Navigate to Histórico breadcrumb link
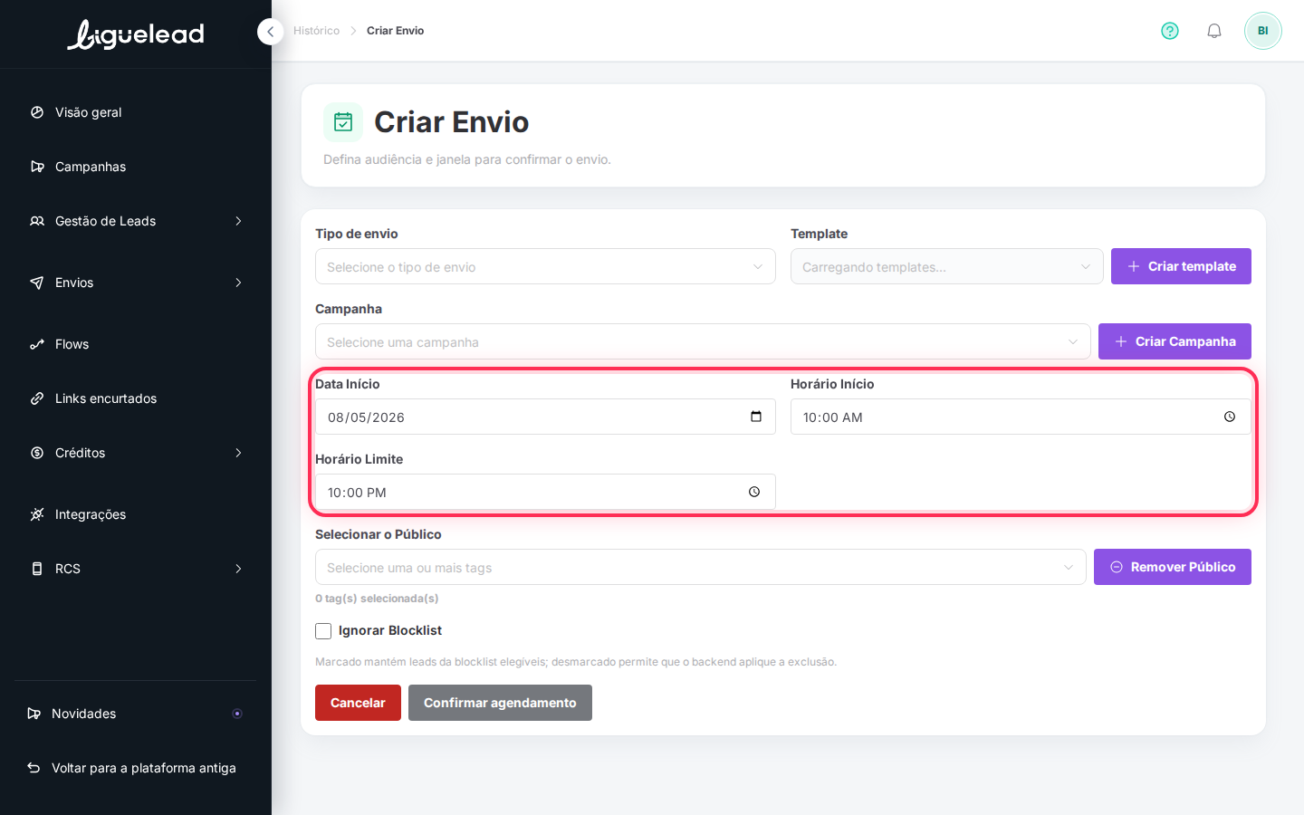The image size is (1304, 815). point(316,31)
